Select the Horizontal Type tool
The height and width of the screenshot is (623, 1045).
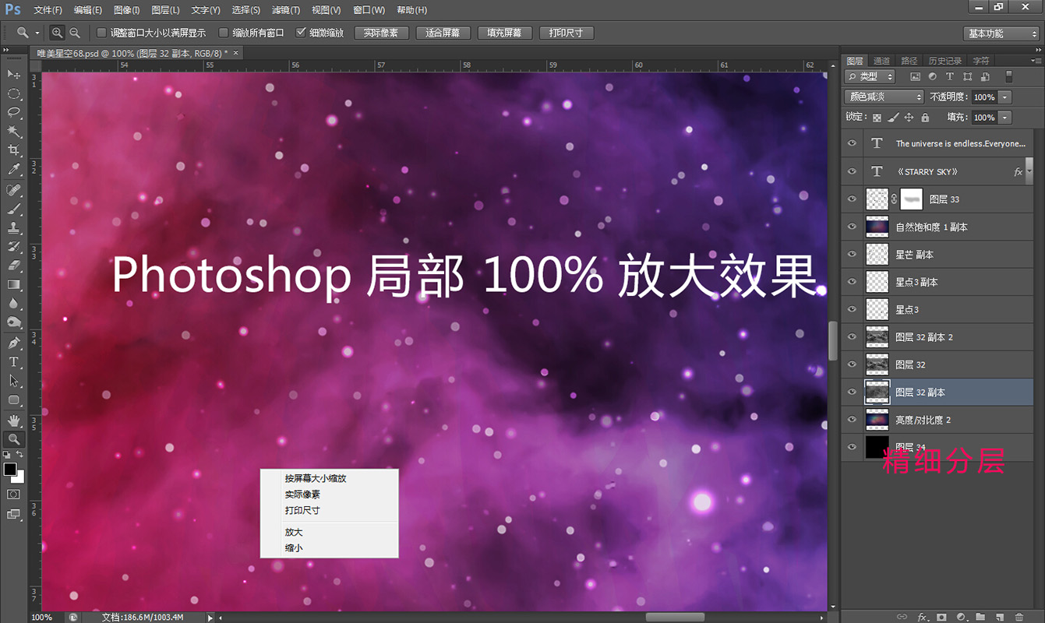pos(14,361)
